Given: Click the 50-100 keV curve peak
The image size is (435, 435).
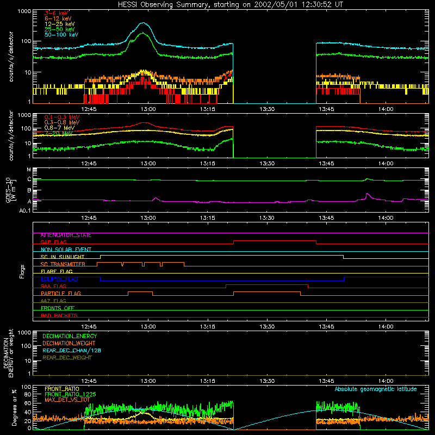Looking at the screenshot, I should (x=143, y=23).
